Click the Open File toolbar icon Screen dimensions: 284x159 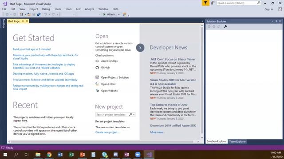(x=29, y=15)
